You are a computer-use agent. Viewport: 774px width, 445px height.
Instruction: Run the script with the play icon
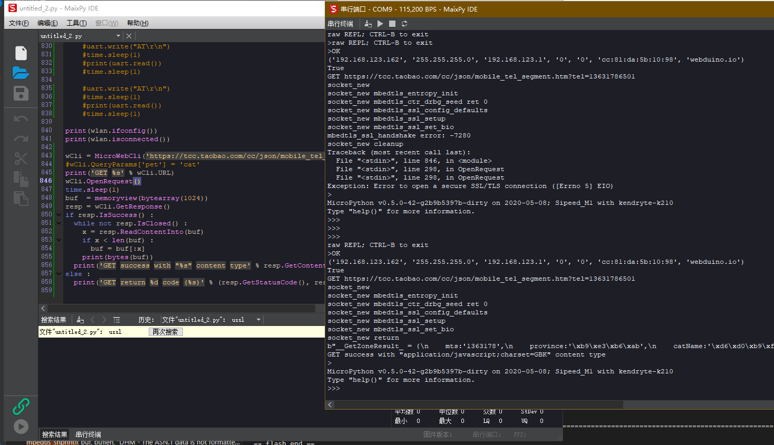[21, 427]
